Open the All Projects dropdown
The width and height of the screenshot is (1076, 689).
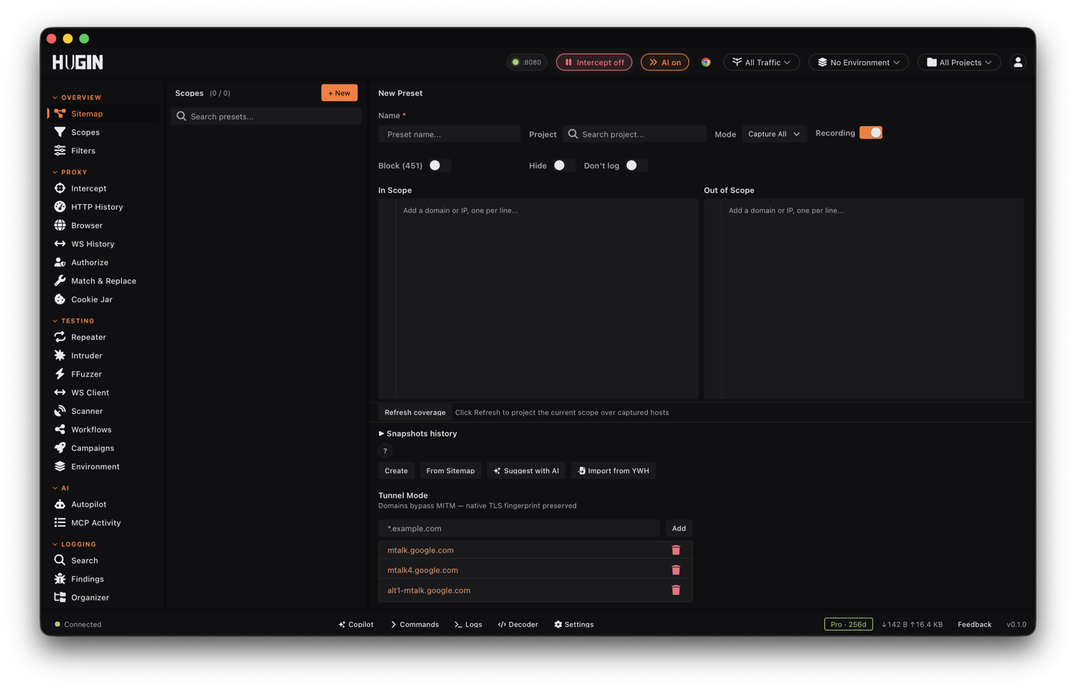click(x=959, y=62)
